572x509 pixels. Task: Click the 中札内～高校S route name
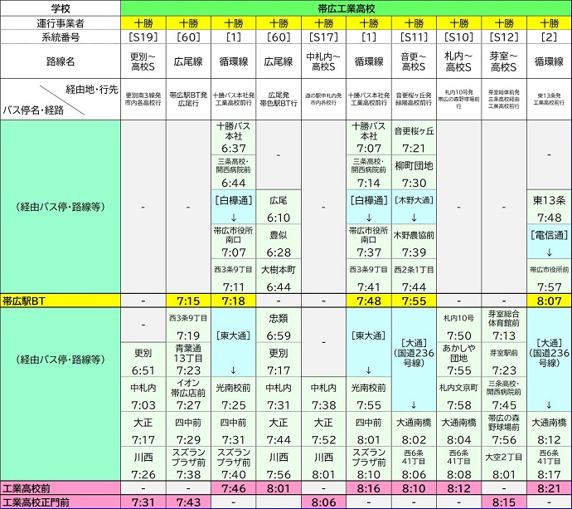[323, 61]
